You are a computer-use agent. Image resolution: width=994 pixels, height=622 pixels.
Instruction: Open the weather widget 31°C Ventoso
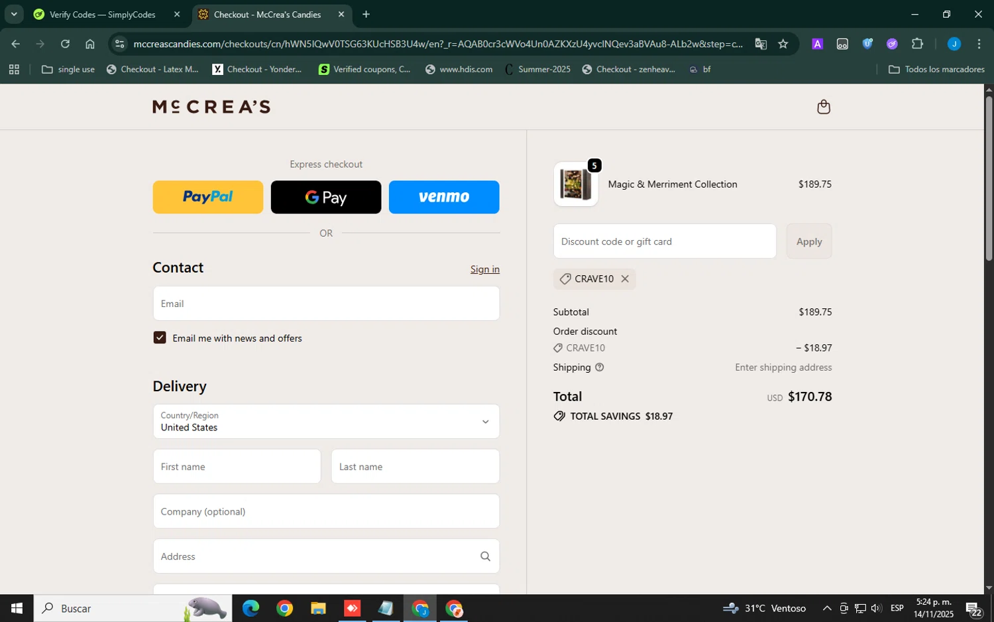coord(764,608)
